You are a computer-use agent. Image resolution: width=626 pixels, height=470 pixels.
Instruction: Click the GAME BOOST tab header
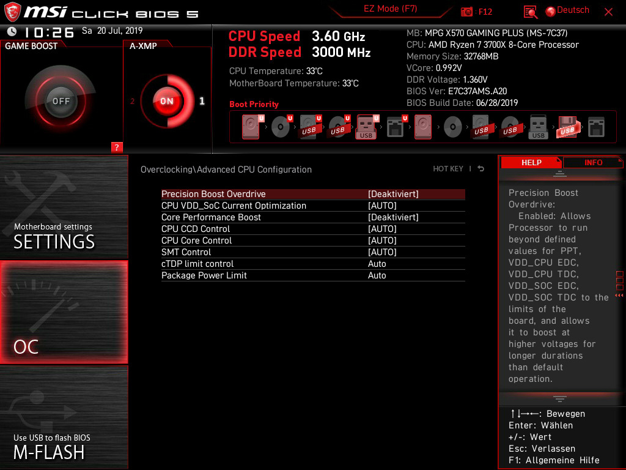(x=31, y=46)
